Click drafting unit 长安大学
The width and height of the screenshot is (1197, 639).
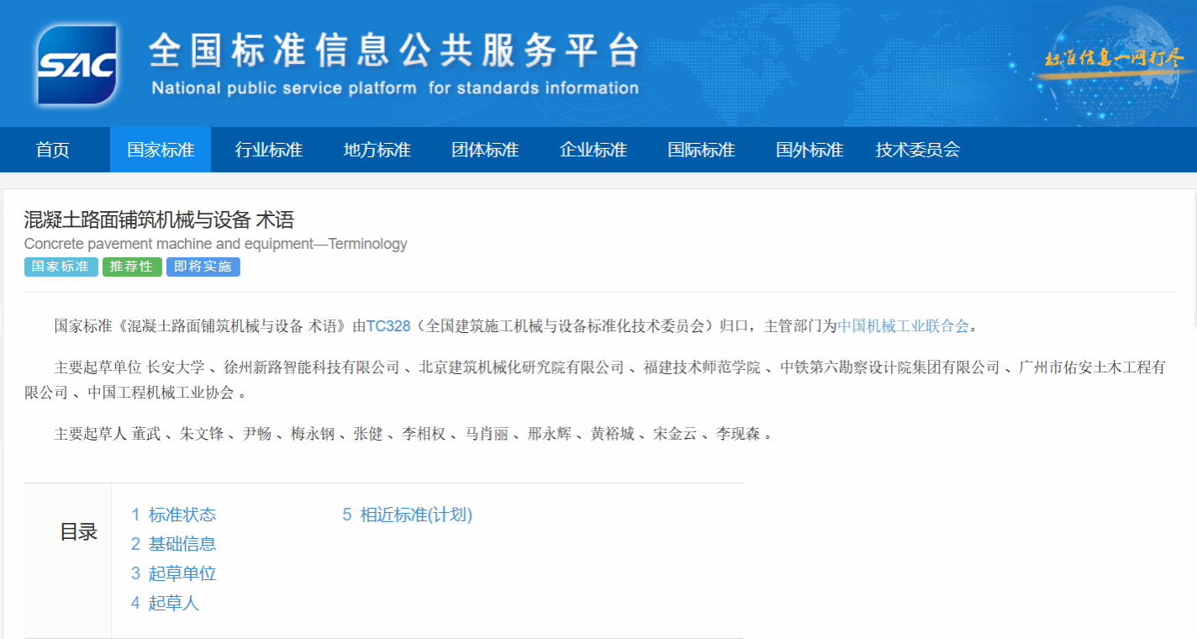[x=176, y=367]
